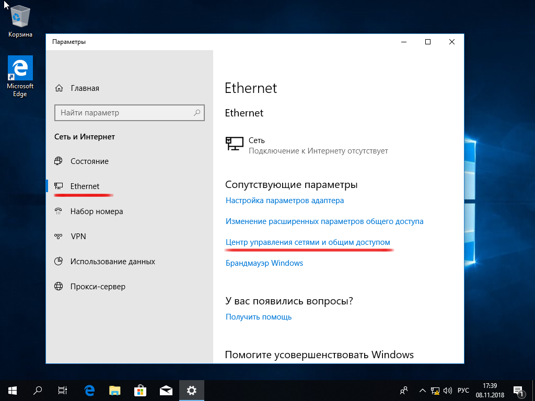Click the Сеть и Интернет heading
The image size is (535, 401).
click(x=85, y=137)
